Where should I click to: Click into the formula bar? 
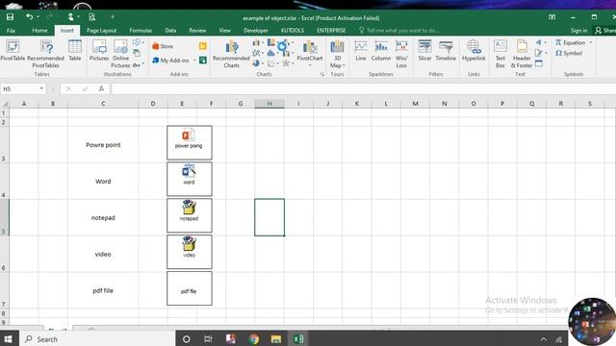[364, 89]
